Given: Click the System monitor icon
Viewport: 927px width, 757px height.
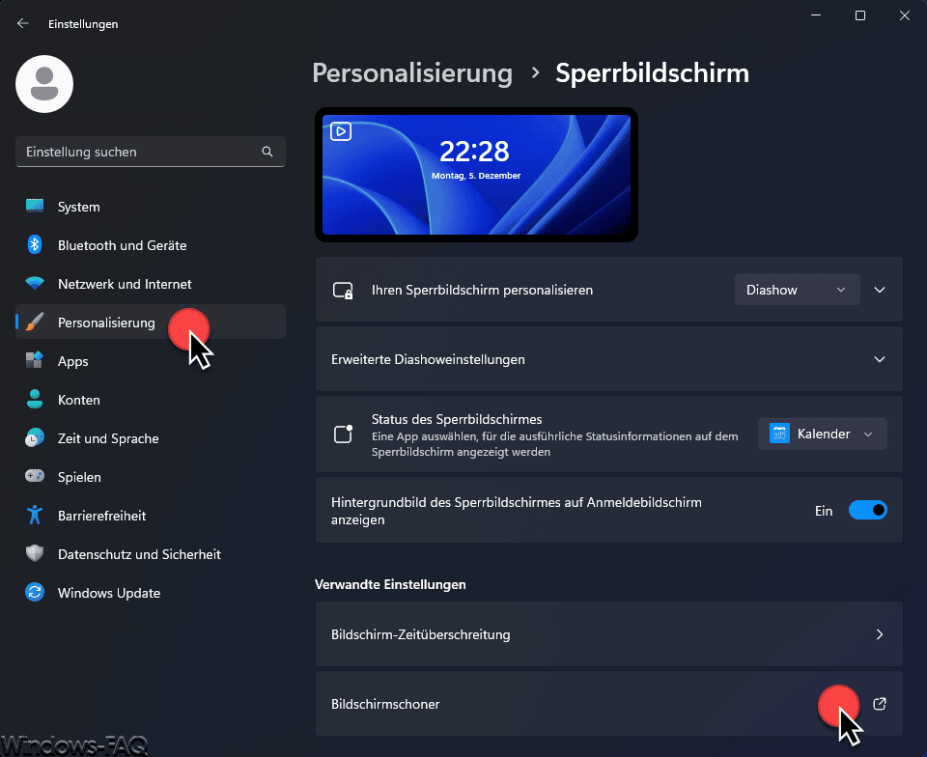Looking at the screenshot, I should 35,207.
